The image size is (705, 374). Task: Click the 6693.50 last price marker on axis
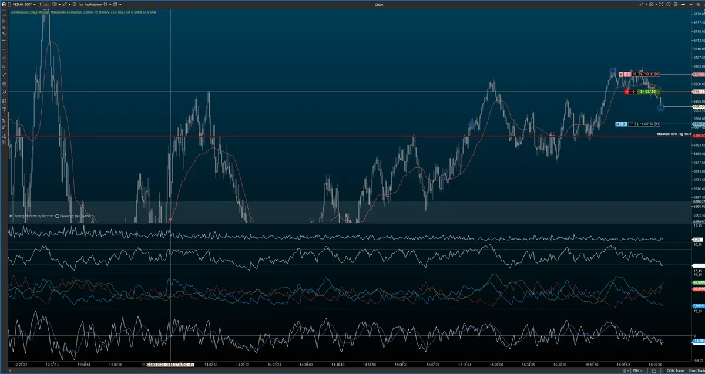[x=699, y=107]
